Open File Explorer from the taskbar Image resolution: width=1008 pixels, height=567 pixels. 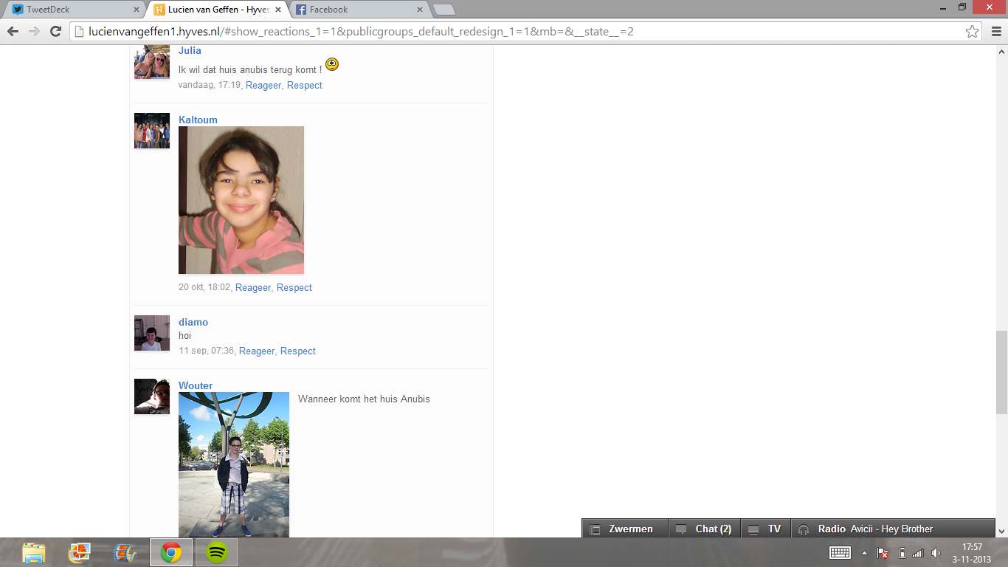(x=34, y=552)
